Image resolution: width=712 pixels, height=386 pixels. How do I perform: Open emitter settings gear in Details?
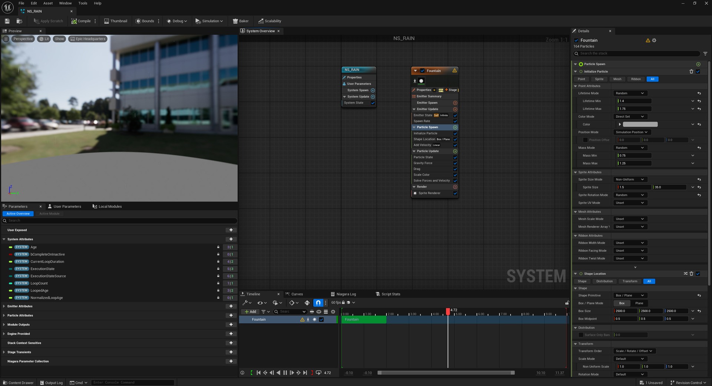click(x=654, y=40)
